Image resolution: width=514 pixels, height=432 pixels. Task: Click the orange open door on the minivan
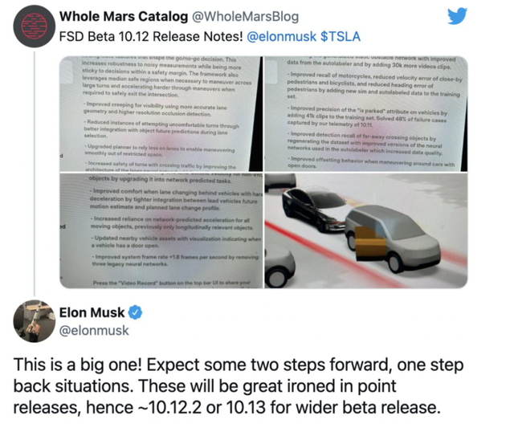click(370, 242)
